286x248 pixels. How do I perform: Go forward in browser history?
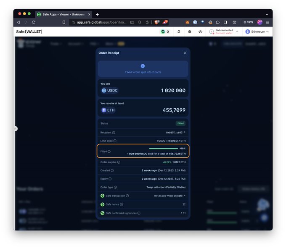(26, 22)
